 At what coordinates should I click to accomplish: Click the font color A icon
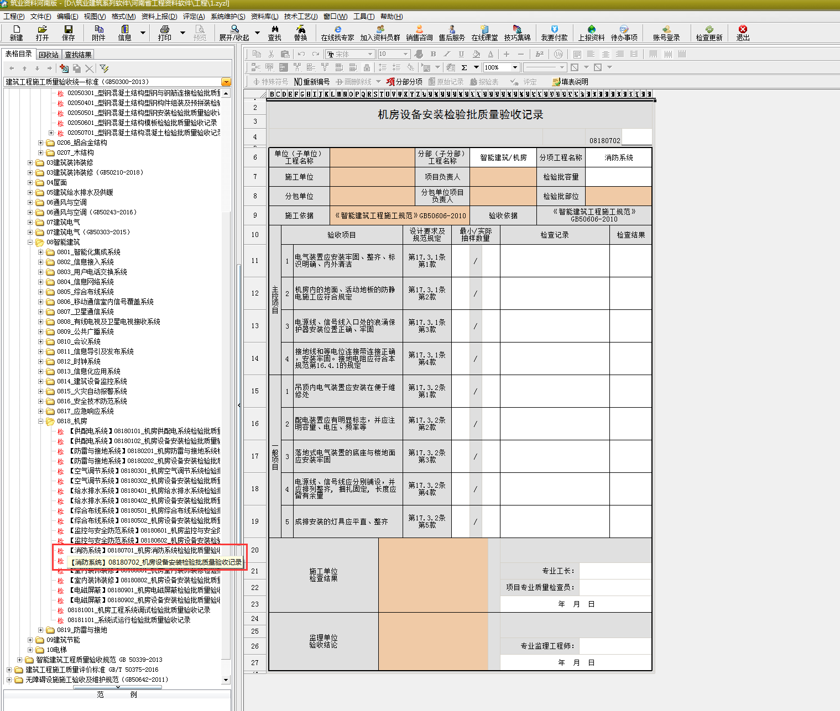tap(491, 54)
